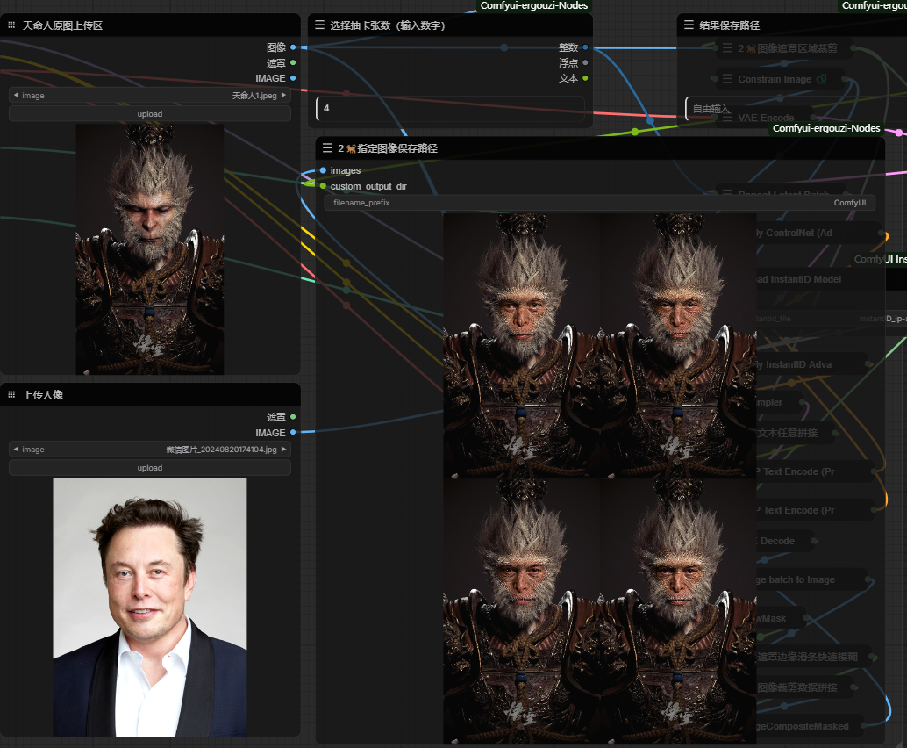Viewport: 907px width, 748px height.
Task: Click Comfyui-ergouzi-Nodes badge above 指定图像保存路径 node
Action: (x=826, y=128)
